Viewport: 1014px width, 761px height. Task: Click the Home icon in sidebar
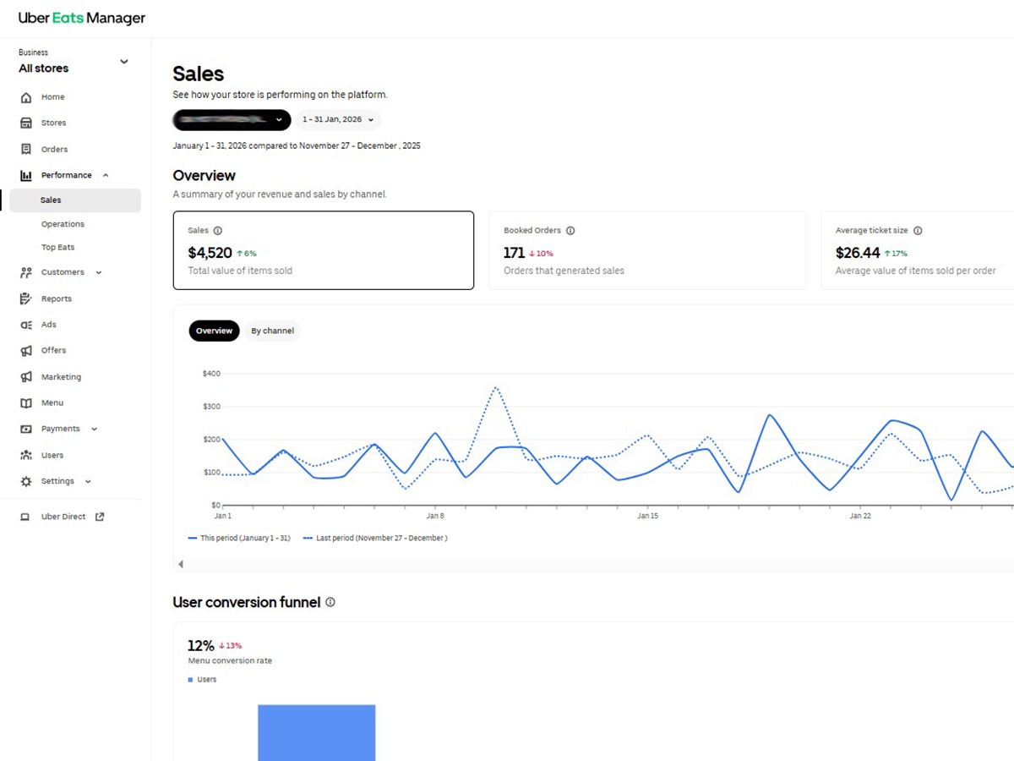(x=26, y=97)
